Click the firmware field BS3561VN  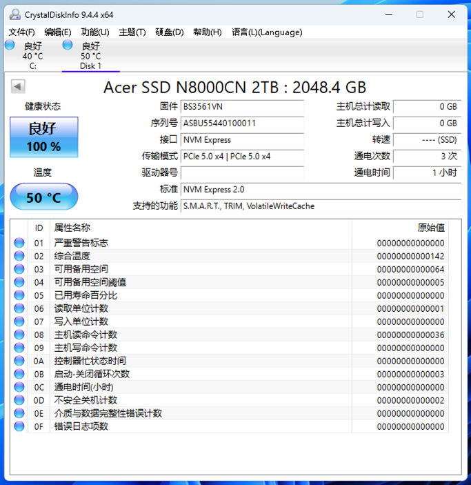coord(243,107)
